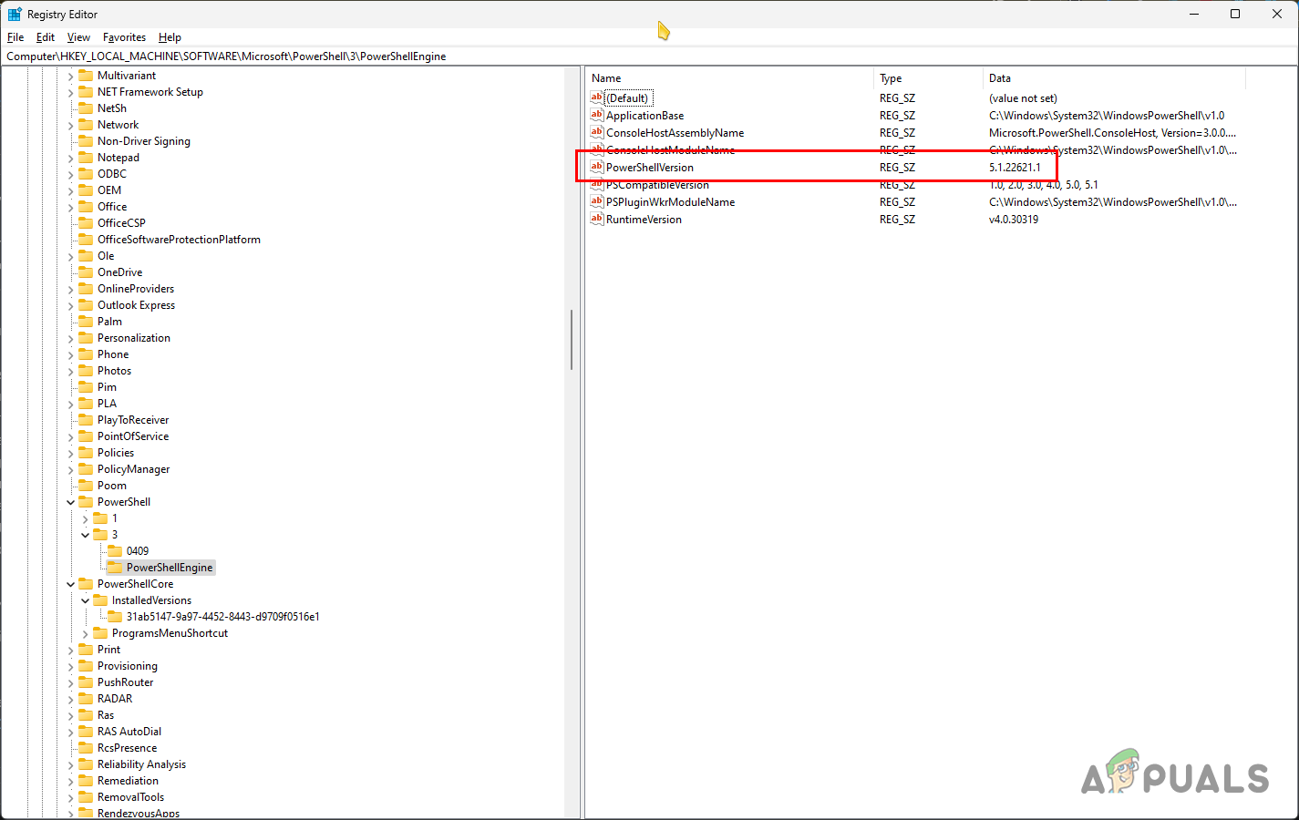Image resolution: width=1299 pixels, height=820 pixels.
Task: Click inside the registry address bar
Action: (365, 56)
